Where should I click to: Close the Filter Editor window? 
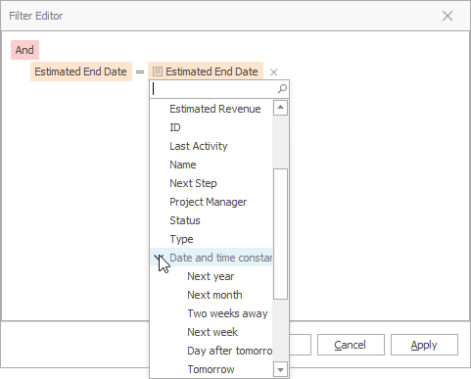pyautogui.click(x=447, y=16)
